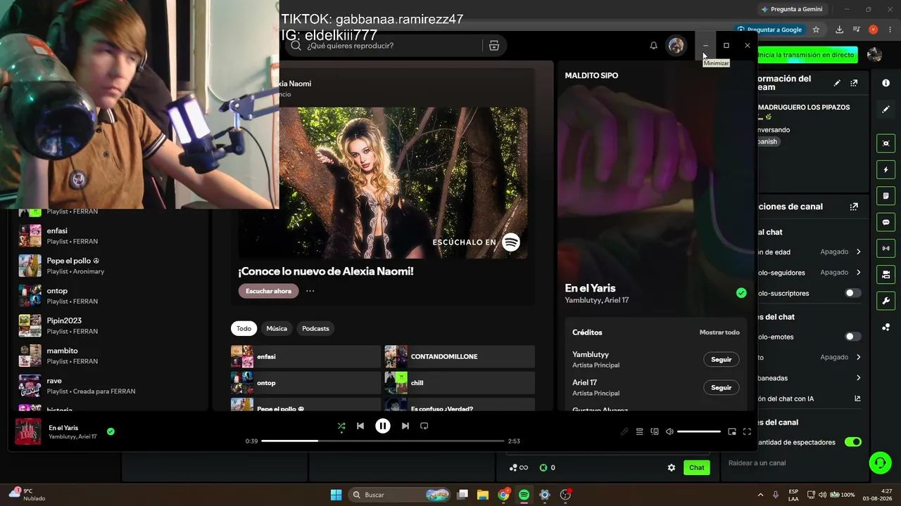Seek in the song progress bar

pos(383,441)
